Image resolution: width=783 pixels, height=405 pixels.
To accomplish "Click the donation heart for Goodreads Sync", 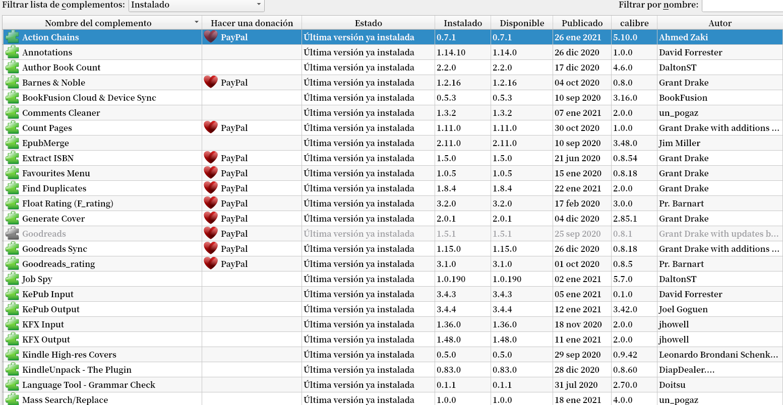I will (211, 248).
